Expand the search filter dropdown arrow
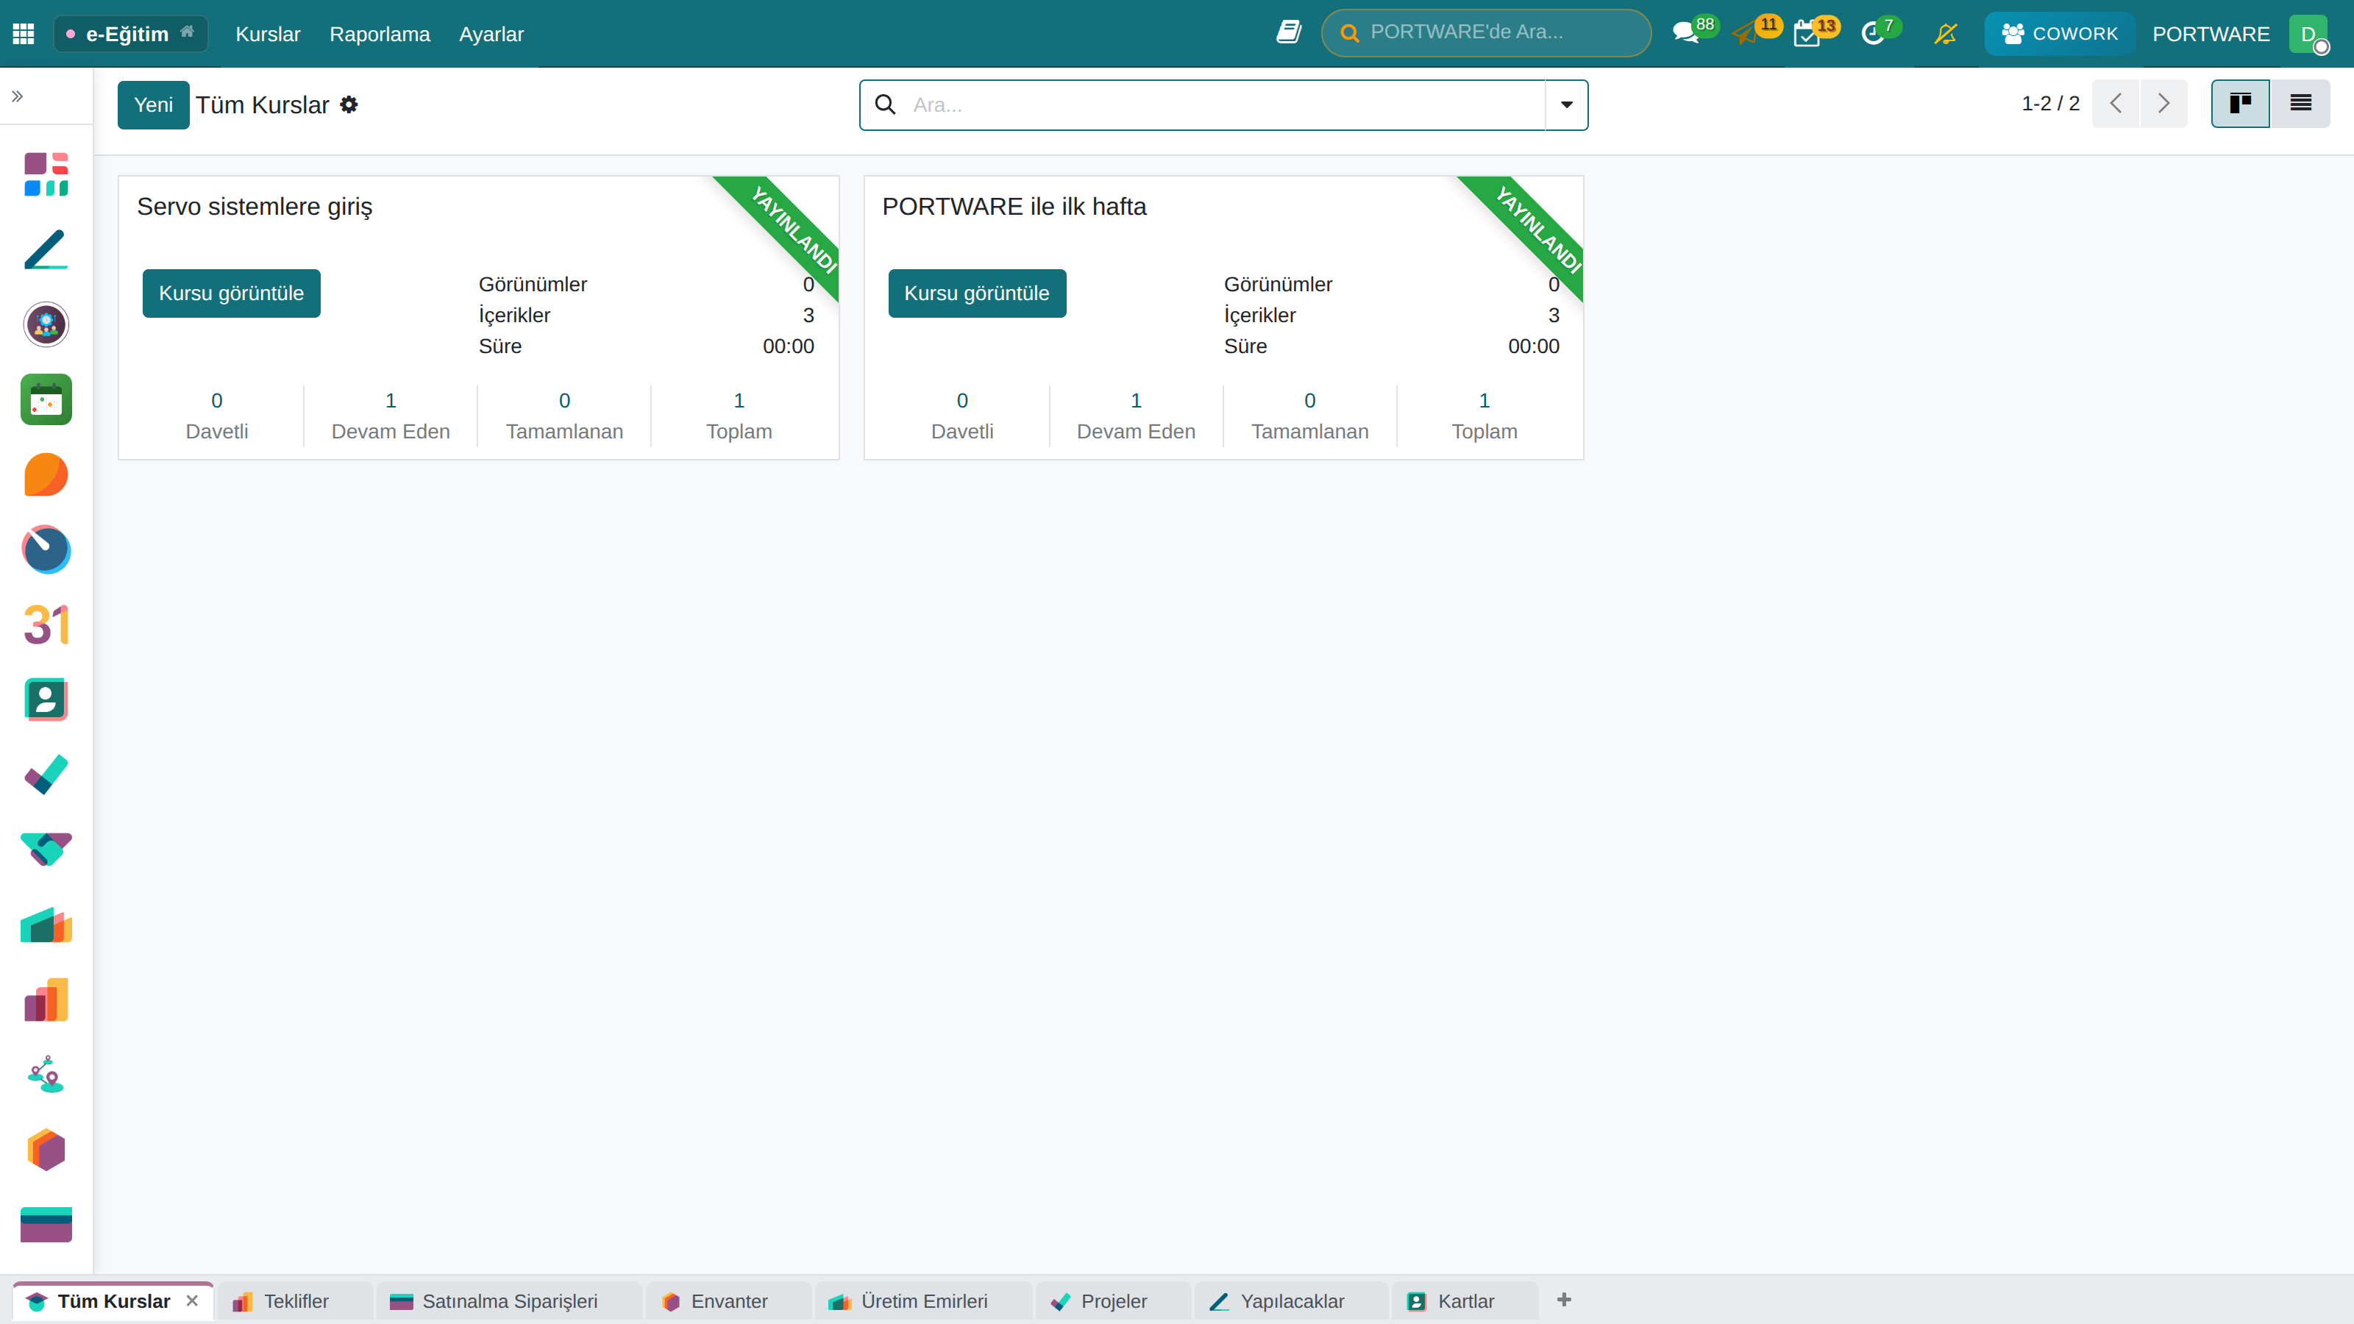This screenshot has height=1324, width=2354. coord(1566,105)
